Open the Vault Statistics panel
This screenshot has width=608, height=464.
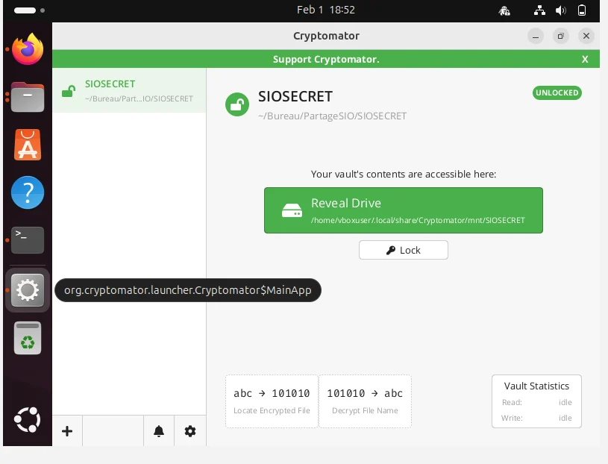(x=536, y=401)
